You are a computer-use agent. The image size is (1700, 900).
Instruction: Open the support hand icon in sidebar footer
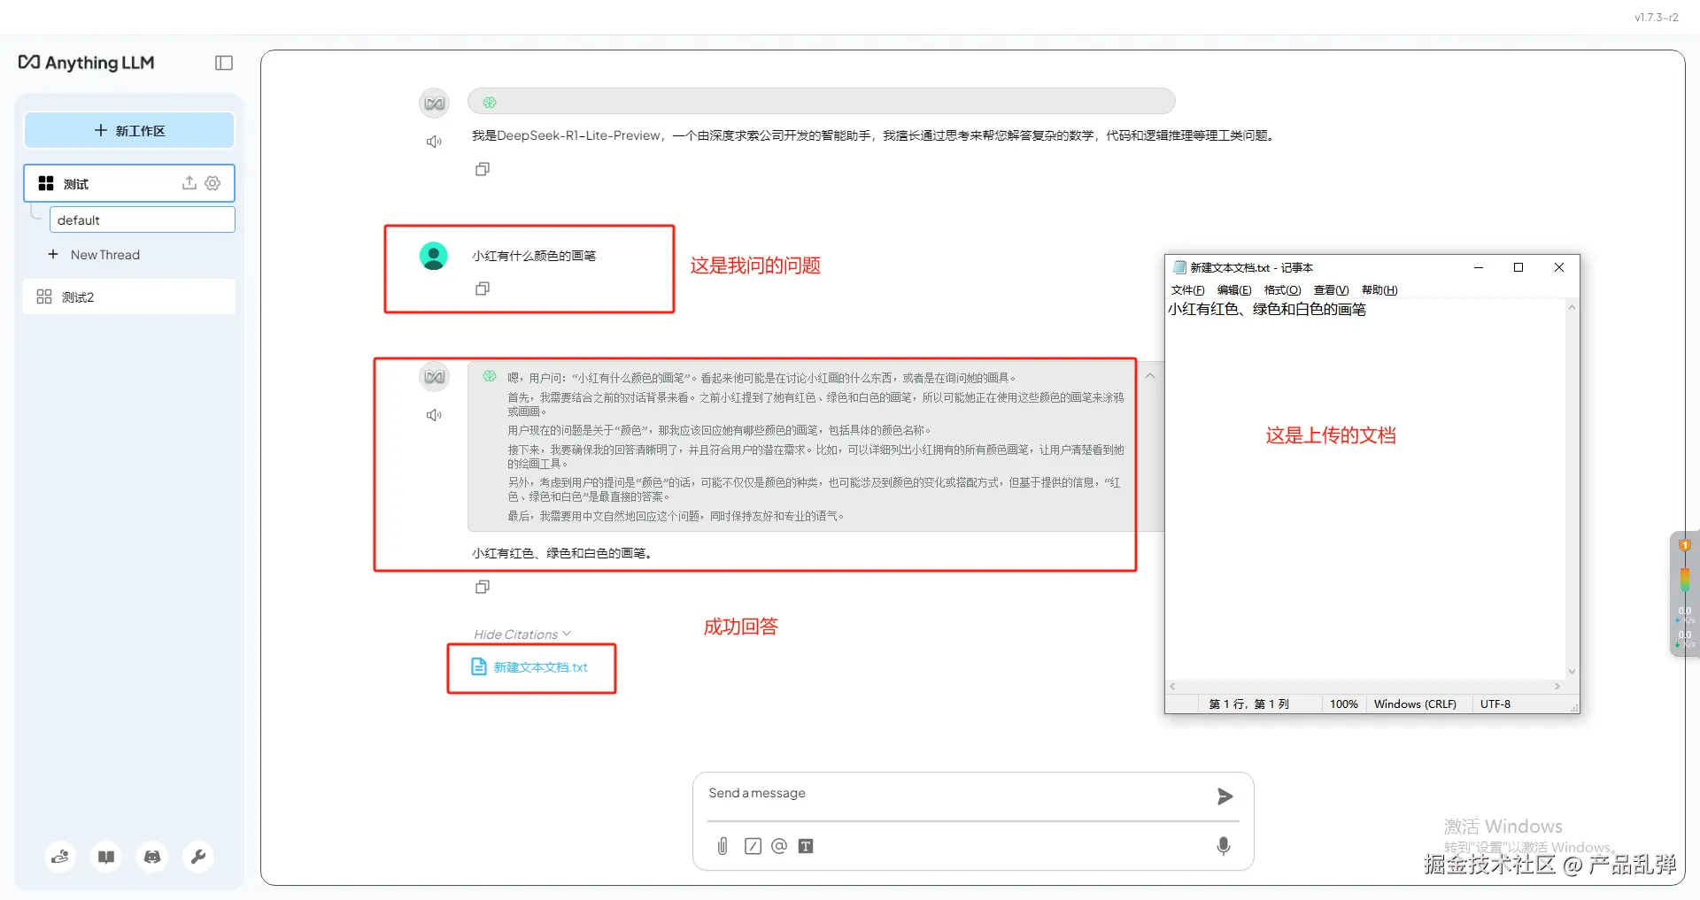(60, 857)
